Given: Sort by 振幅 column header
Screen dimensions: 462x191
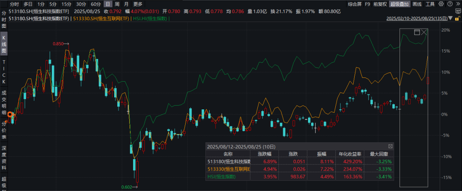Looking at the screenshot, I should (x=322, y=154).
